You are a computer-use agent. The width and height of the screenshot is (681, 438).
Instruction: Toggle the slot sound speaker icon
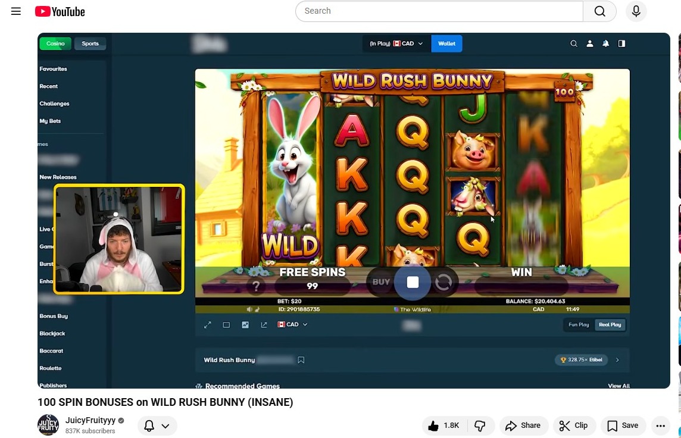pos(250,309)
